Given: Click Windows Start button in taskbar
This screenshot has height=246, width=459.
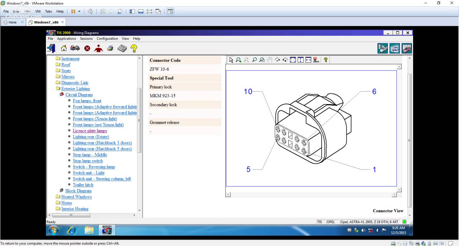Looking at the screenshot, I should click(x=53, y=230).
